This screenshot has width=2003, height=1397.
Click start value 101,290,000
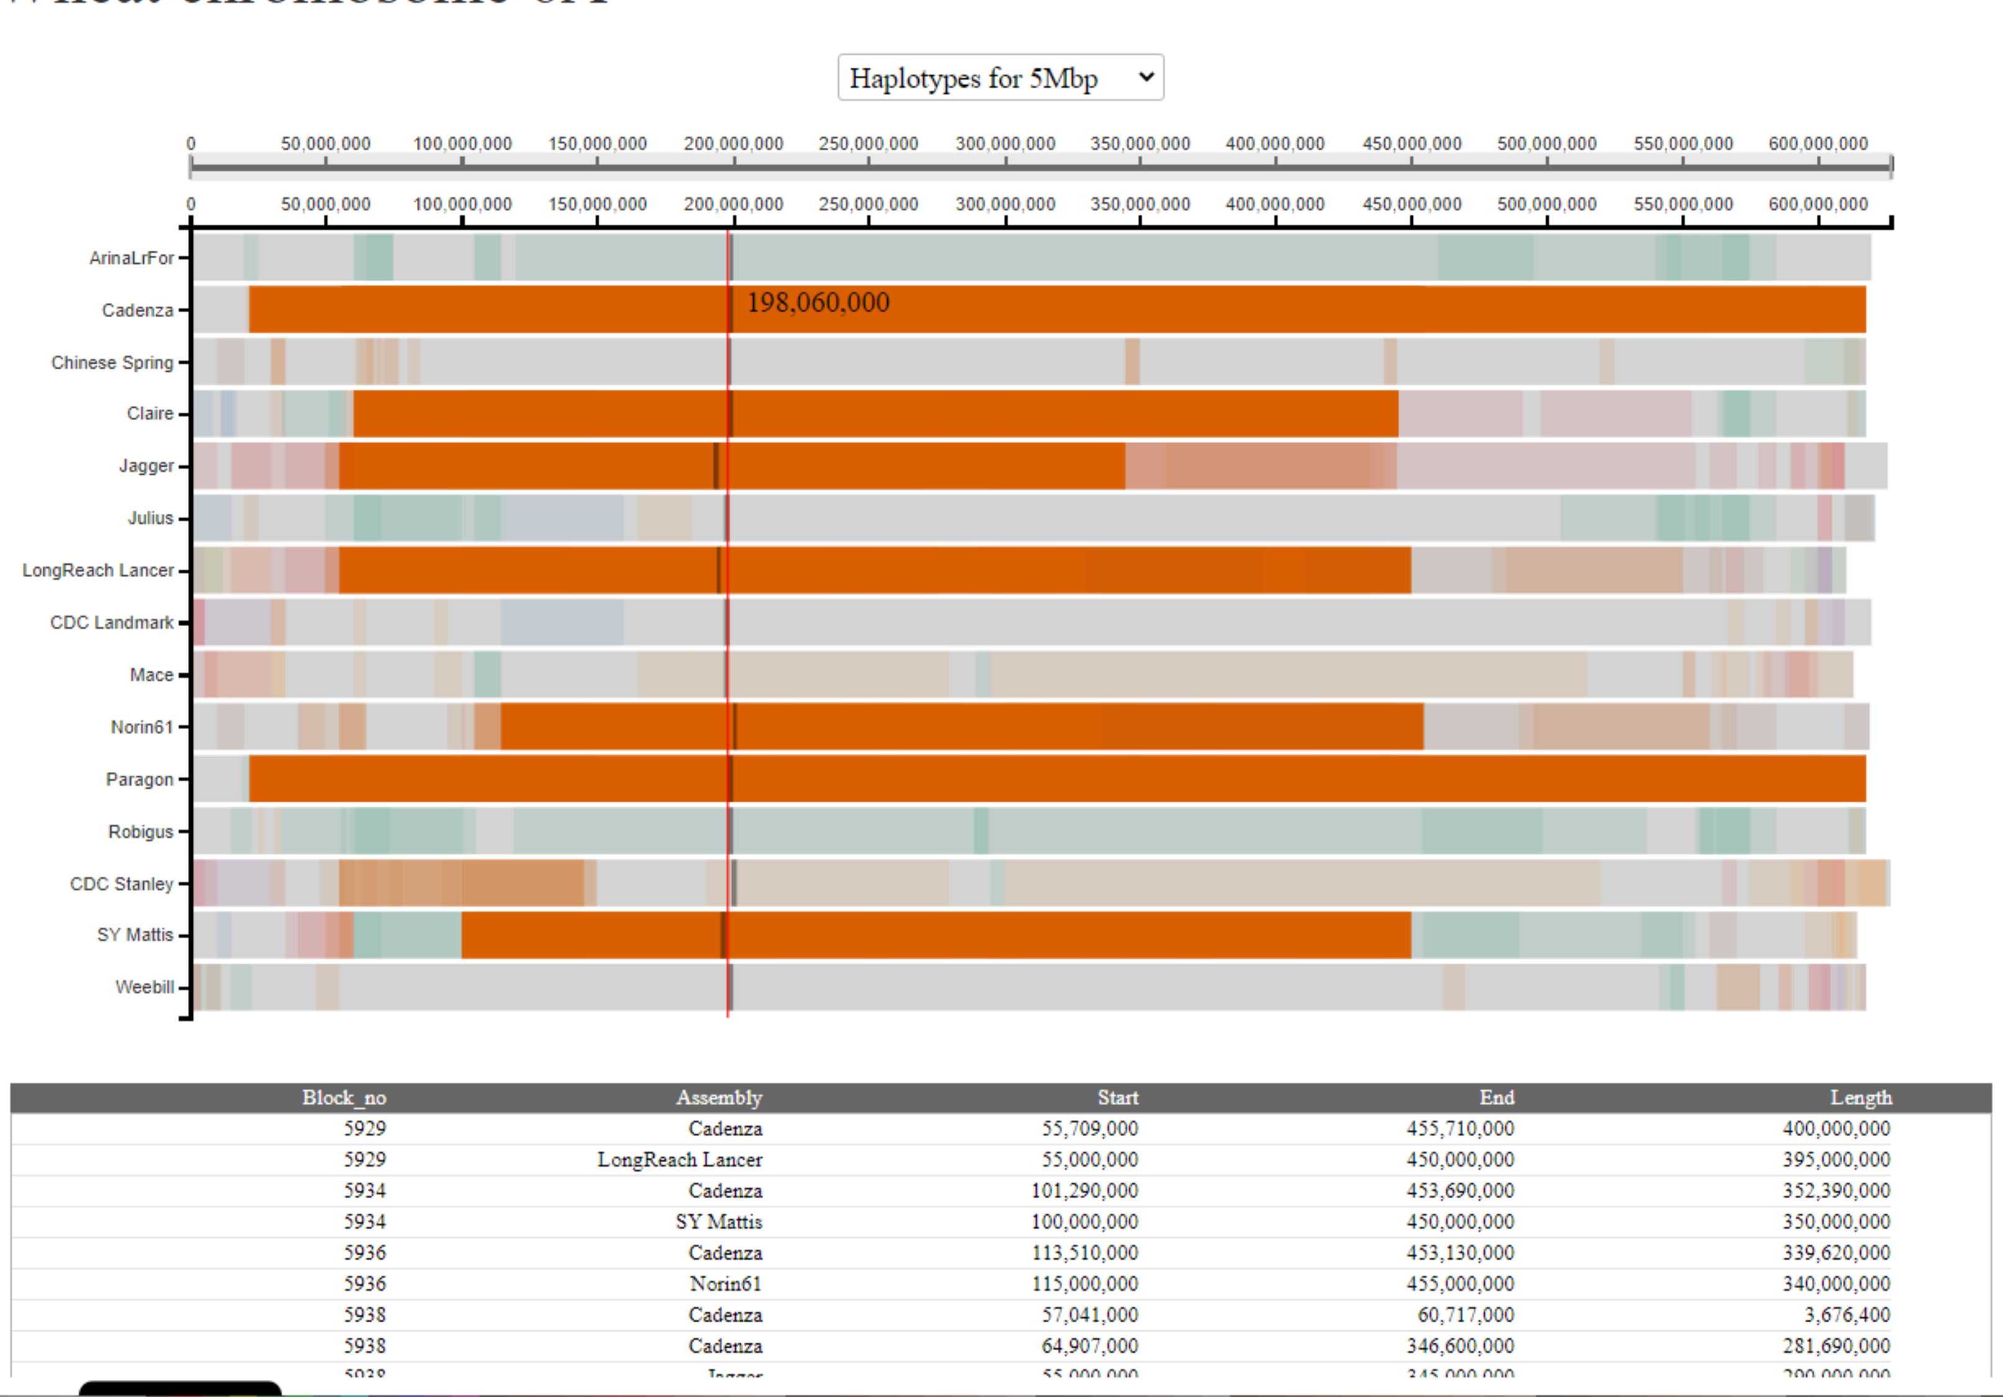[1085, 1191]
